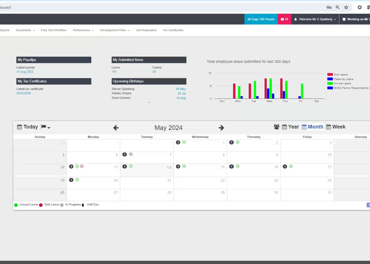Open the flag dropdown beside Today
370x264 pixels.
46,127
